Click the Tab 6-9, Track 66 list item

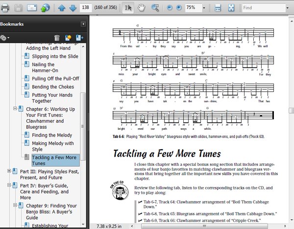[202, 221]
